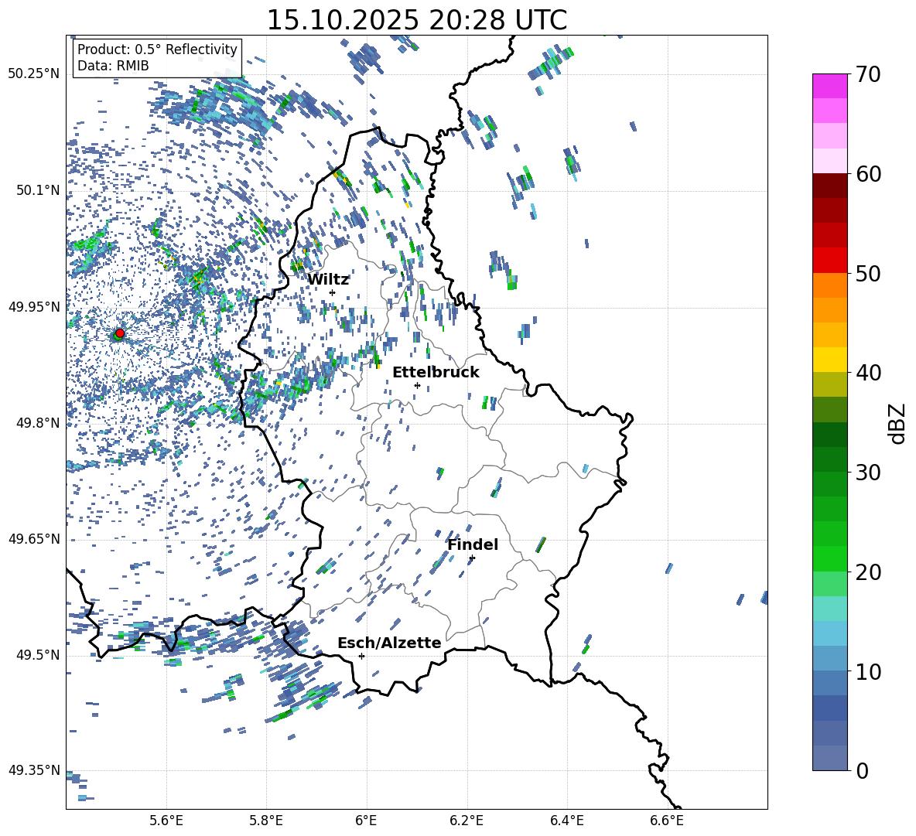The image size is (916, 836).
Task: Click the cross marker below Ettelbruck
Action: (x=417, y=385)
